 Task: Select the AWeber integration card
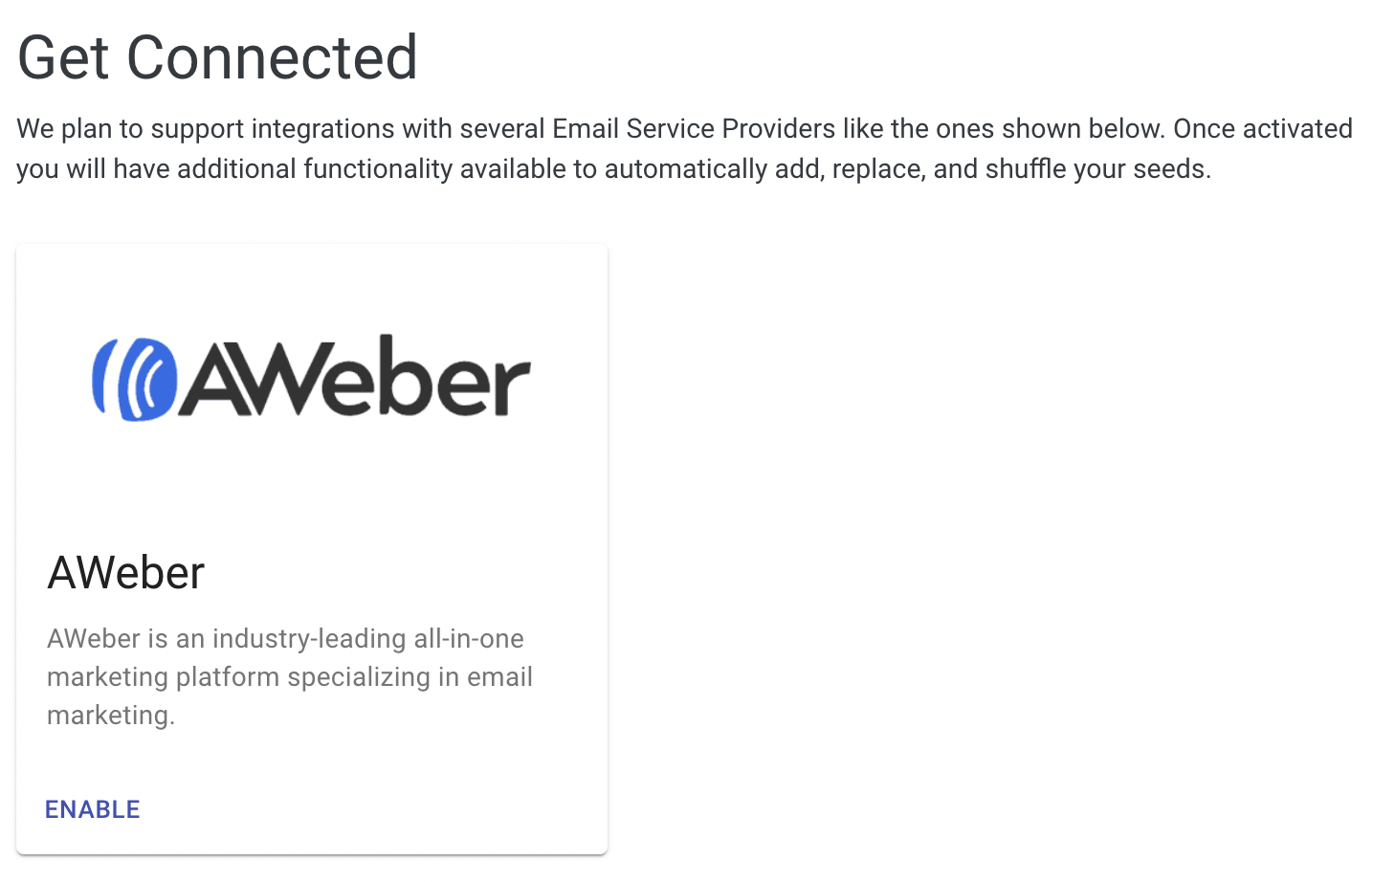pyautogui.click(x=311, y=547)
